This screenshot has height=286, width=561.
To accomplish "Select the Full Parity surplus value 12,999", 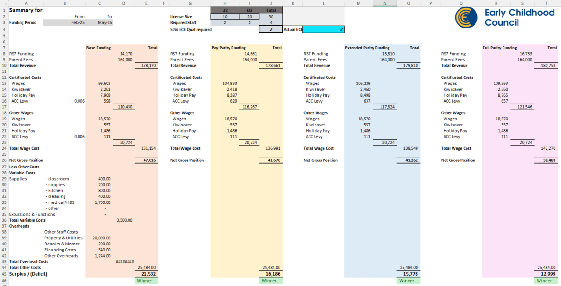I will coord(547,274).
